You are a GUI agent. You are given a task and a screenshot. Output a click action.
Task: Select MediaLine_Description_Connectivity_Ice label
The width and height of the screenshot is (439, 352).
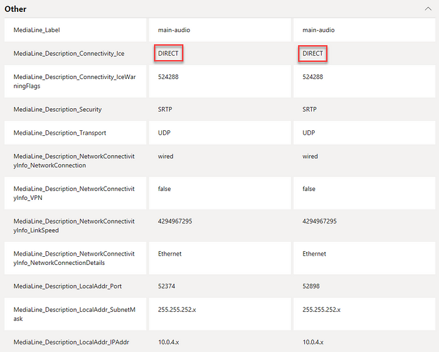point(69,53)
